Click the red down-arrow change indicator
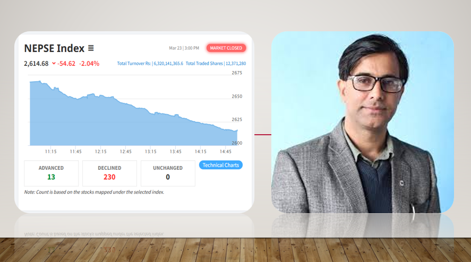This screenshot has height=262, width=471. (54, 63)
